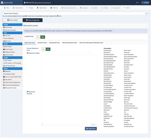Set Override Registration Email to No

point(43,49)
